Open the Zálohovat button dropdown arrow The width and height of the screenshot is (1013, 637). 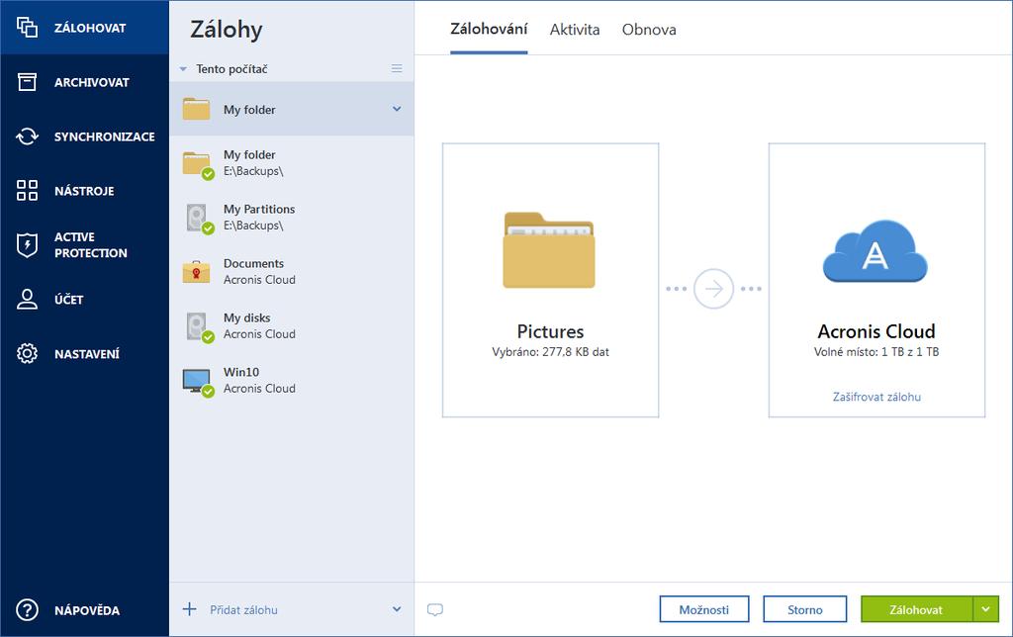pos(986,609)
